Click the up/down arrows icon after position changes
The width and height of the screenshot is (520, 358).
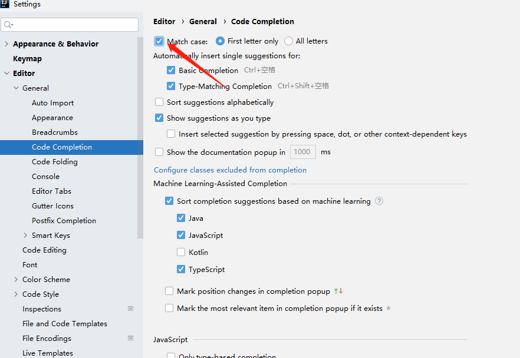[x=338, y=291]
